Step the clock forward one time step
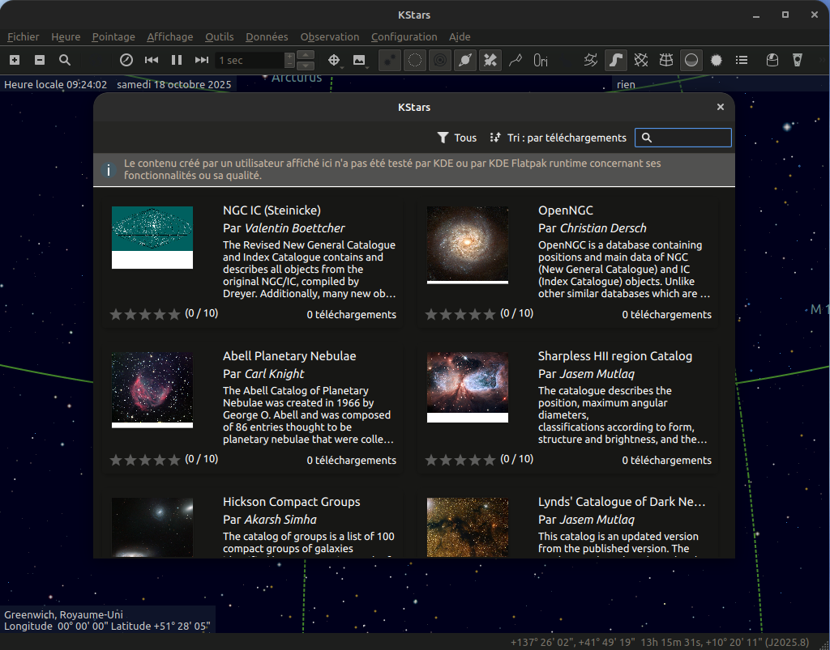The width and height of the screenshot is (830, 650). pos(202,60)
